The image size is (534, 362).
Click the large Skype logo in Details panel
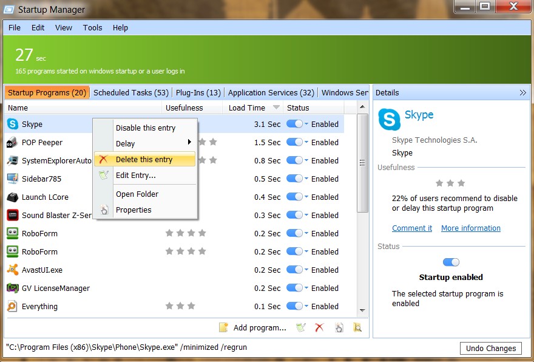point(389,119)
